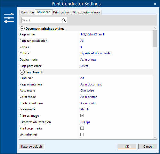Open the Print engine tab

(61, 12)
